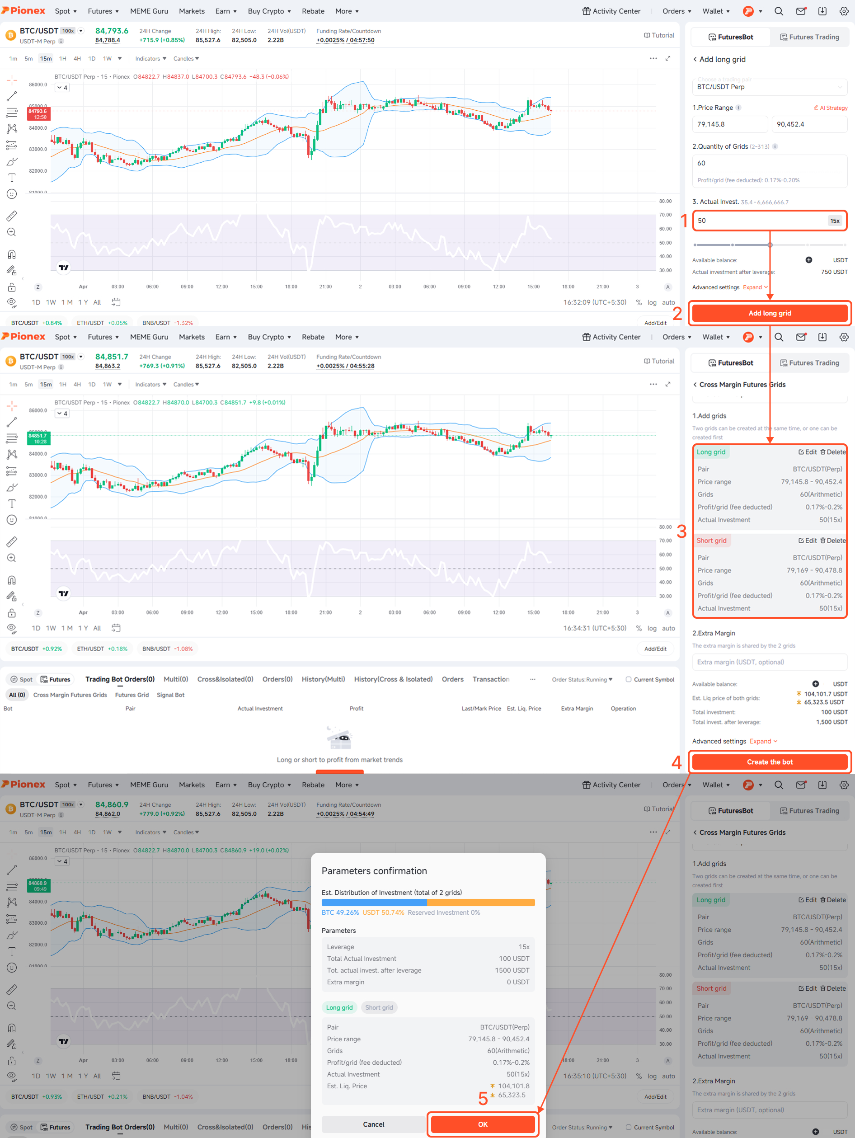The width and height of the screenshot is (855, 1138).
Task: Click search icon above the Add long grid panel
Action: pos(779,11)
